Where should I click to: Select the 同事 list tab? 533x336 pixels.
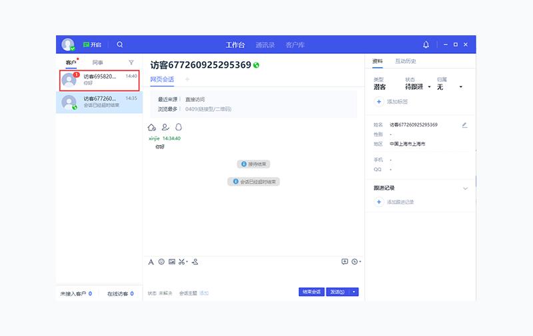tap(97, 63)
